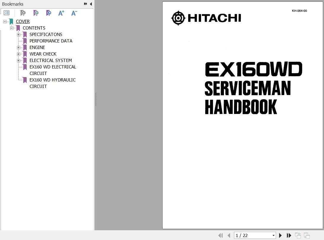Screen dimensions: 324x240
Task: Open the CONTENTS bookmark
Action: click(34, 28)
